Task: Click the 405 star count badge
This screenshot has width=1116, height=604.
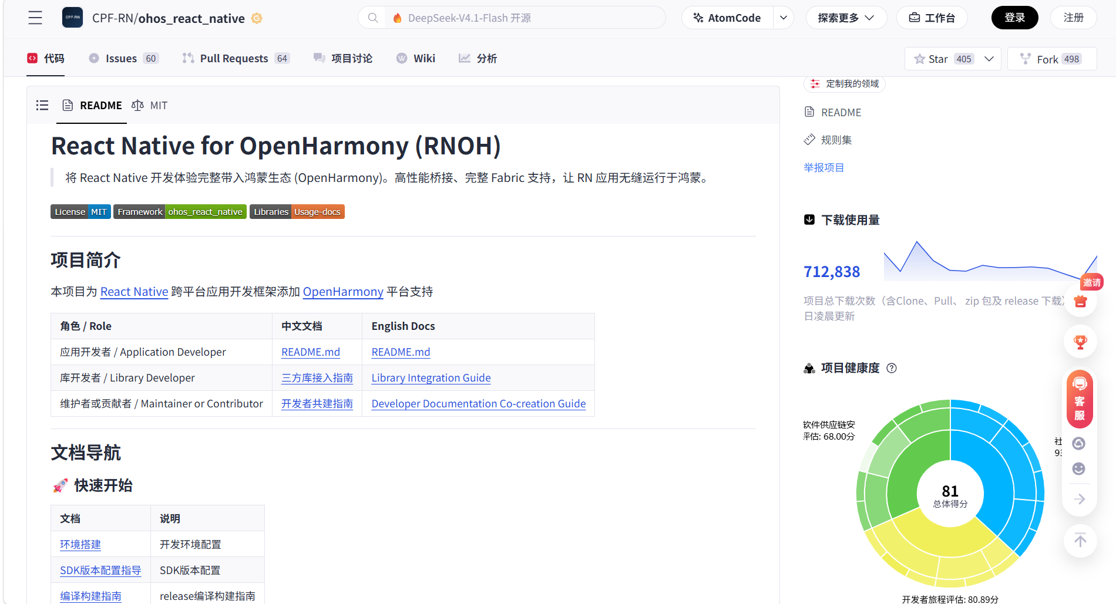Action: (964, 59)
